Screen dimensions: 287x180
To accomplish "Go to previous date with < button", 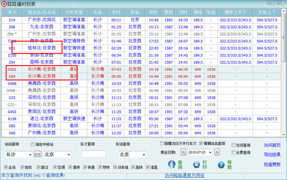I will point(184,152).
